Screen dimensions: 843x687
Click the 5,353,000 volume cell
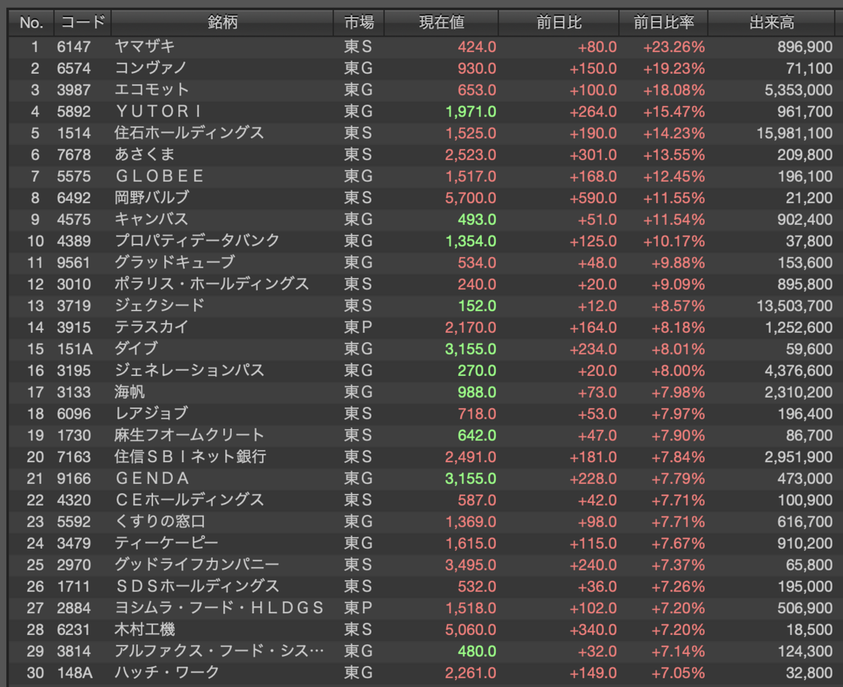[798, 90]
